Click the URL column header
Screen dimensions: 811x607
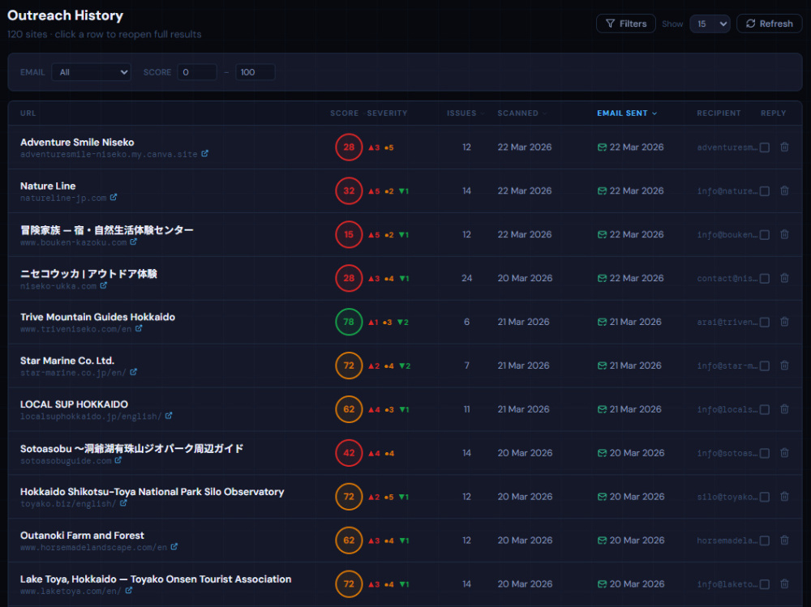(28, 113)
